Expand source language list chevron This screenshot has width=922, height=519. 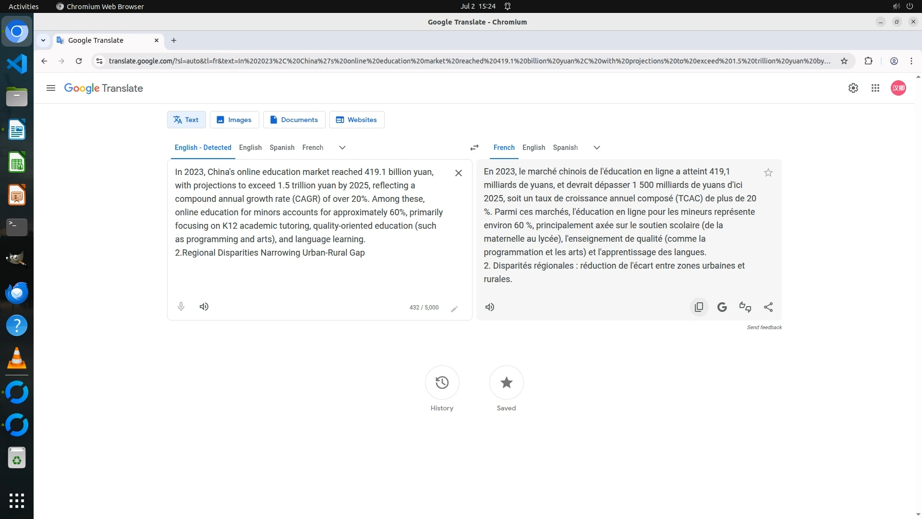click(342, 148)
